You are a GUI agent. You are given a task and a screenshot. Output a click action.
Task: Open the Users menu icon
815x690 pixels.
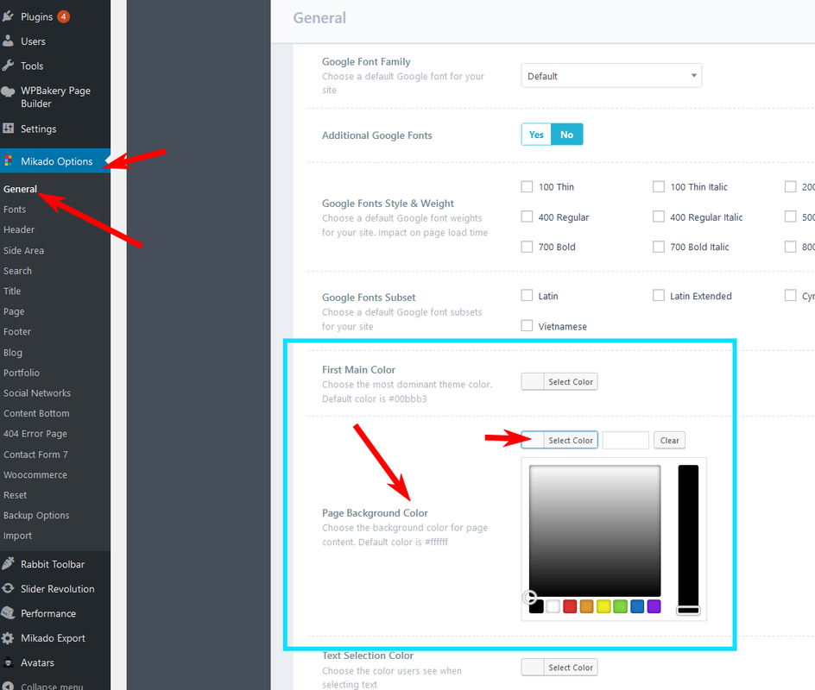click(x=8, y=41)
